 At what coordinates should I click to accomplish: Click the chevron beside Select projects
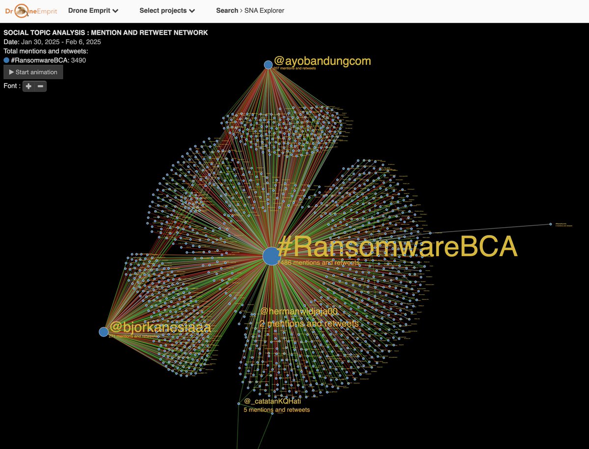tap(192, 10)
